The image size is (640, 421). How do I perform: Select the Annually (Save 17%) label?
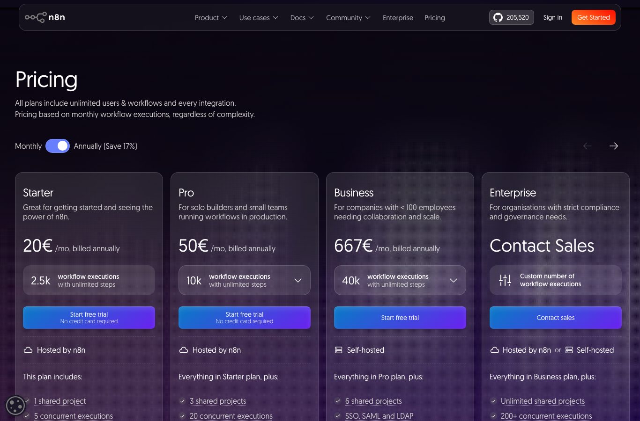[105, 146]
